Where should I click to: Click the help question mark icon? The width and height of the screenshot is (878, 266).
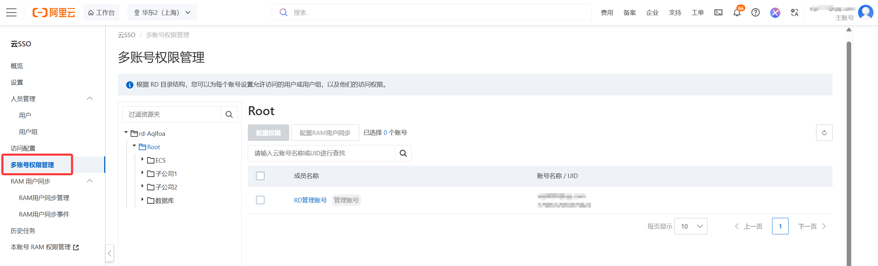[755, 13]
